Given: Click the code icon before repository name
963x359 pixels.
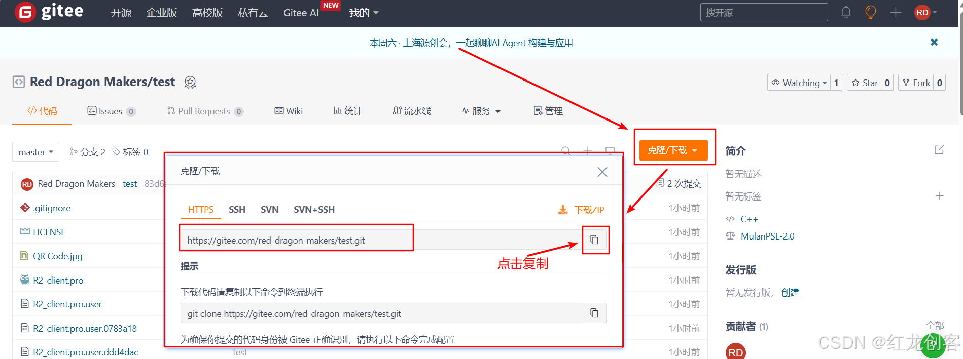Looking at the screenshot, I should click(19, 82).
